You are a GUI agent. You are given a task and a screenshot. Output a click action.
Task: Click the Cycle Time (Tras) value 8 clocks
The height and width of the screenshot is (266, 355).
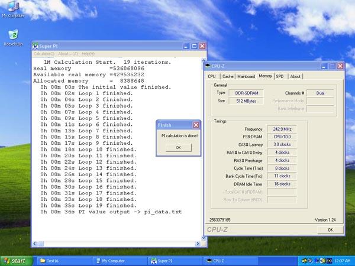pos(282,168)
